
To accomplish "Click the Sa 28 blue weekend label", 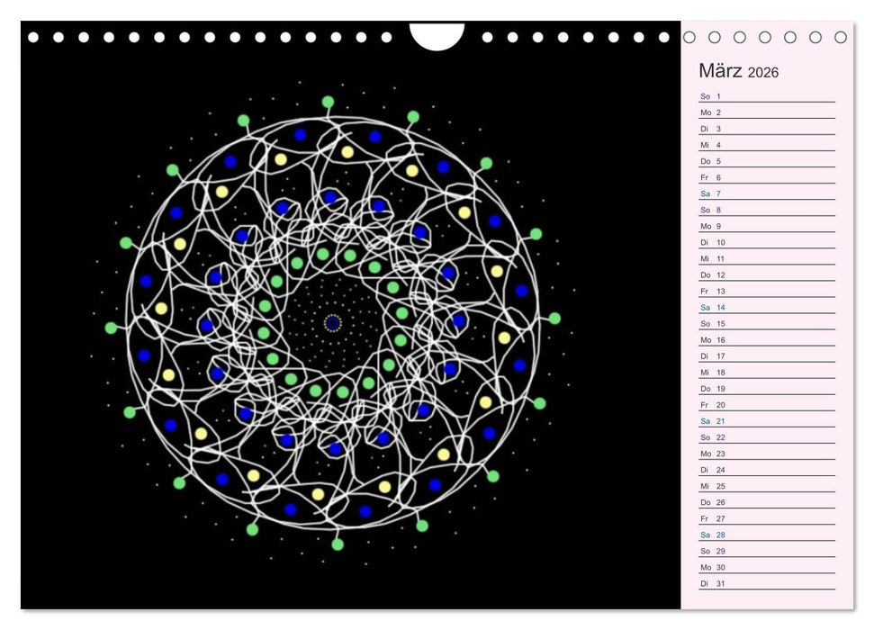I will click(x=711, y=534).
